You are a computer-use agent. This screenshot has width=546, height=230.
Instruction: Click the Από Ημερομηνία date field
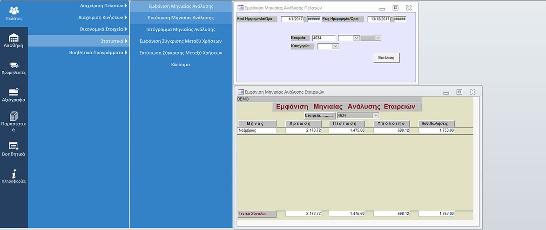click(x=292, y=19)
